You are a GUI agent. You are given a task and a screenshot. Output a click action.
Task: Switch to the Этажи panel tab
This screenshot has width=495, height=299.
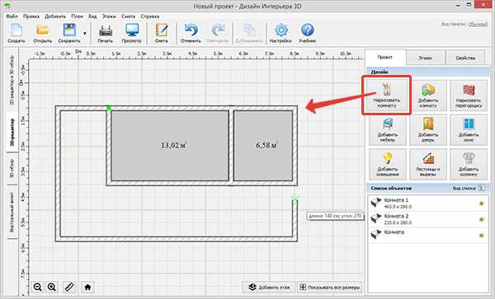[x=426, y=58]
